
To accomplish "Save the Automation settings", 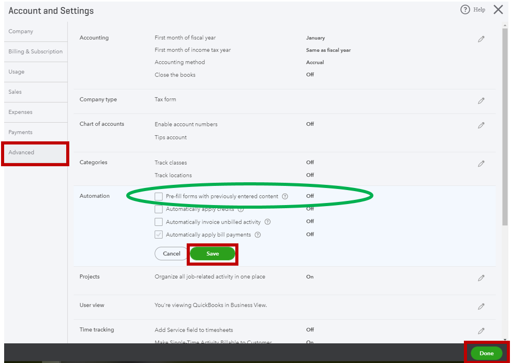I will pos(213,254).
